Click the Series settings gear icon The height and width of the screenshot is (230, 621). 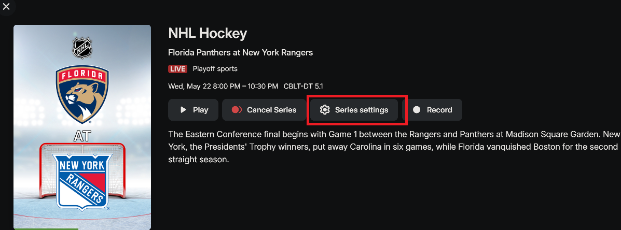pos(325,110)
